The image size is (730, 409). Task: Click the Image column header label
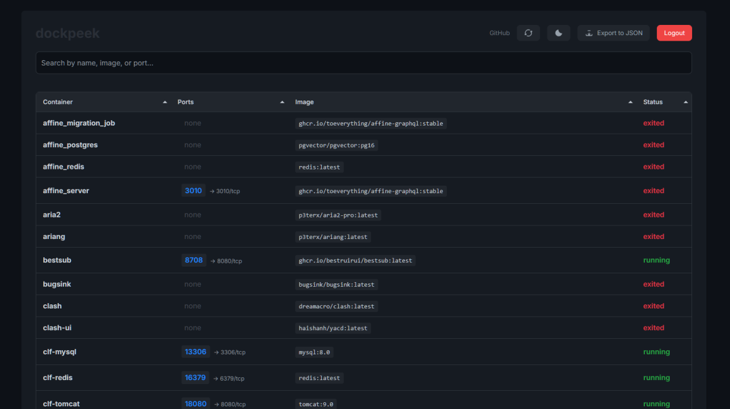tap(304, 102)
